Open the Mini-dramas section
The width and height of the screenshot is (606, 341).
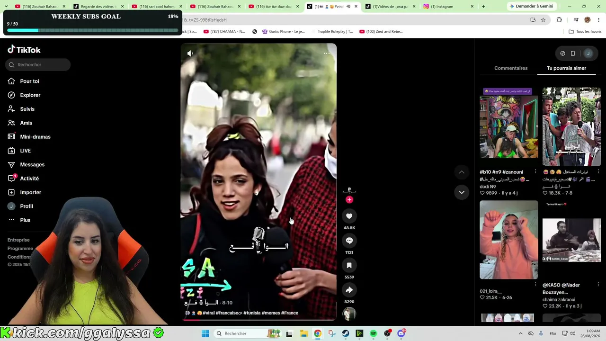35,137
